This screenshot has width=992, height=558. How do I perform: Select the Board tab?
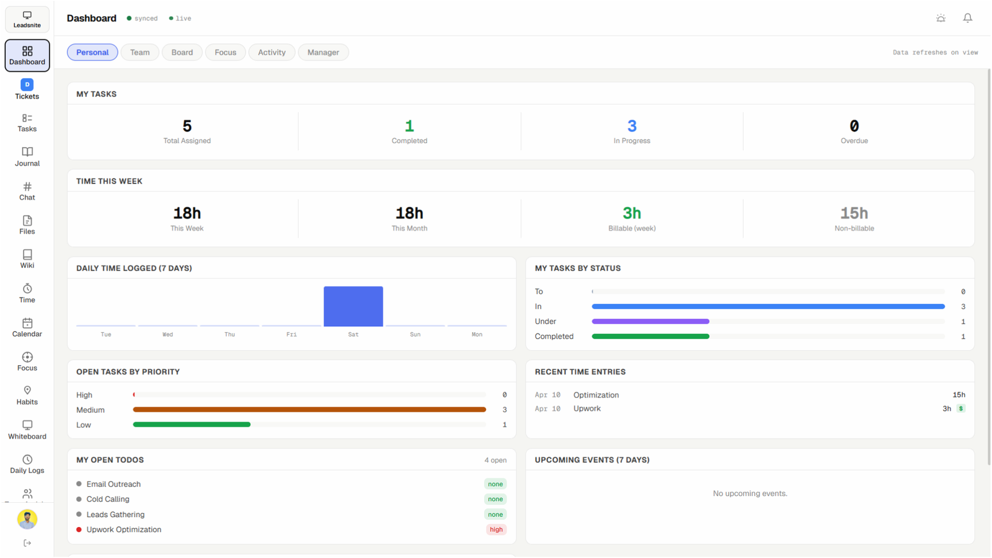[x=182, y=52]
